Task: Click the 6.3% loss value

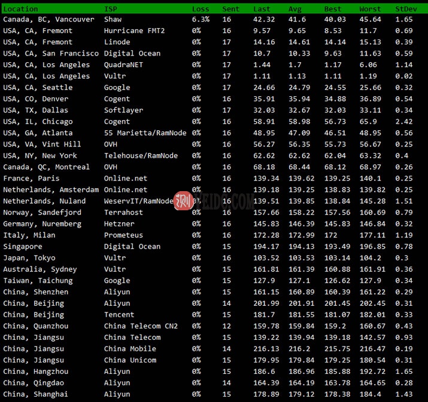Action: point(201,19)
